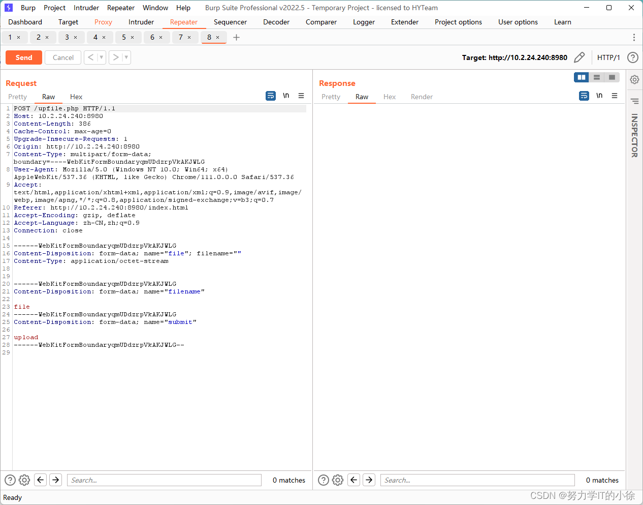The height and width of the screenshot is (505, 643).
Task: Open the Help menu
Action: pyautogui.click(x=183, y=8)
